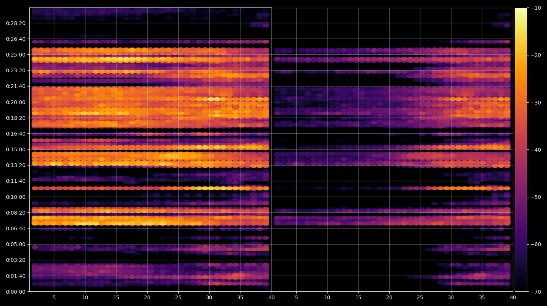The image size is (547, 306).
Task: Click the 0:01:40 time axis label
Action: [16, 276]
